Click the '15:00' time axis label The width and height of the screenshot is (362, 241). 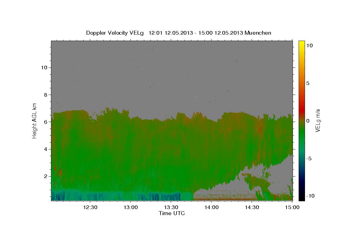click(292, 207)
